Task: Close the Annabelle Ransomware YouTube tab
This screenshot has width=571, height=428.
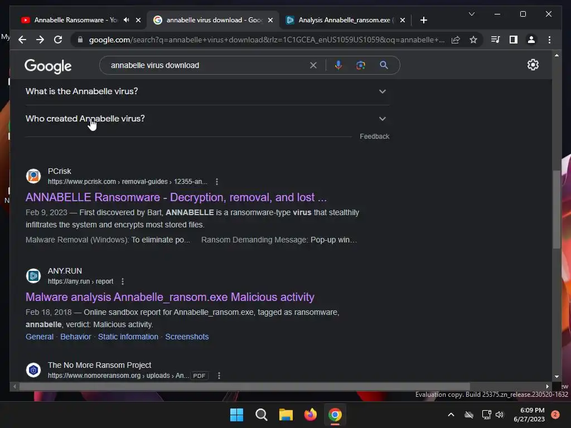Action: [x=138, y=20]
